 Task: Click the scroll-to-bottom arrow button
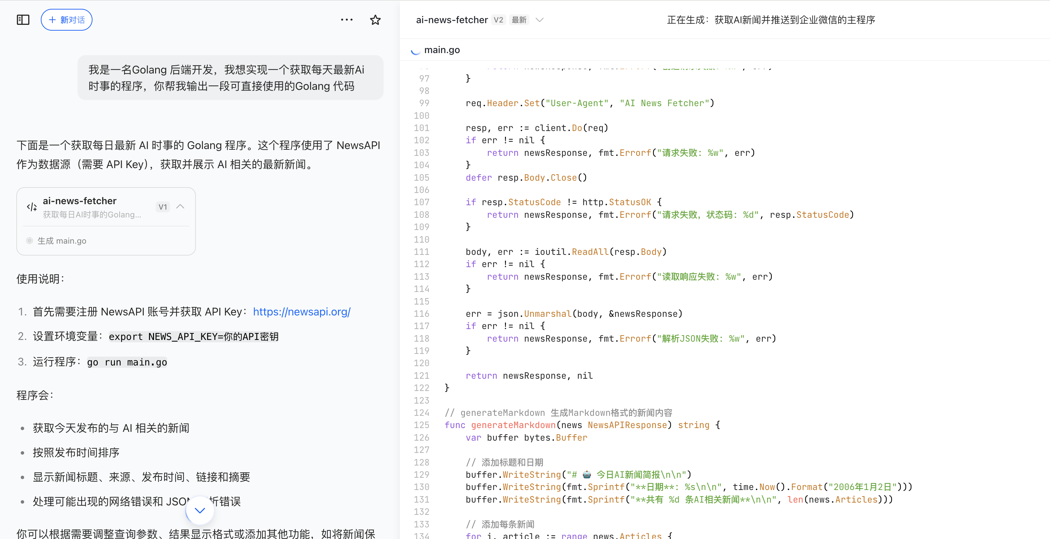click(199, 510)
